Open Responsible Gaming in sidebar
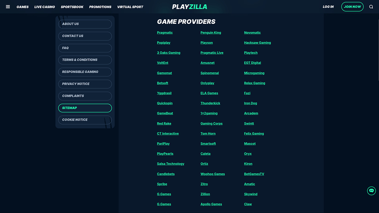 click(85, 72)
